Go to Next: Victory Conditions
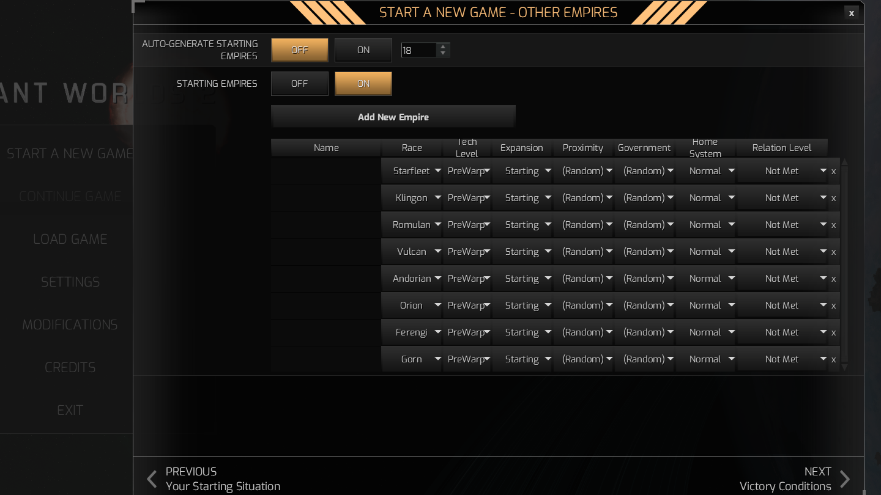The height and width of the screenshot is (495, 881). tap(794, 479)
